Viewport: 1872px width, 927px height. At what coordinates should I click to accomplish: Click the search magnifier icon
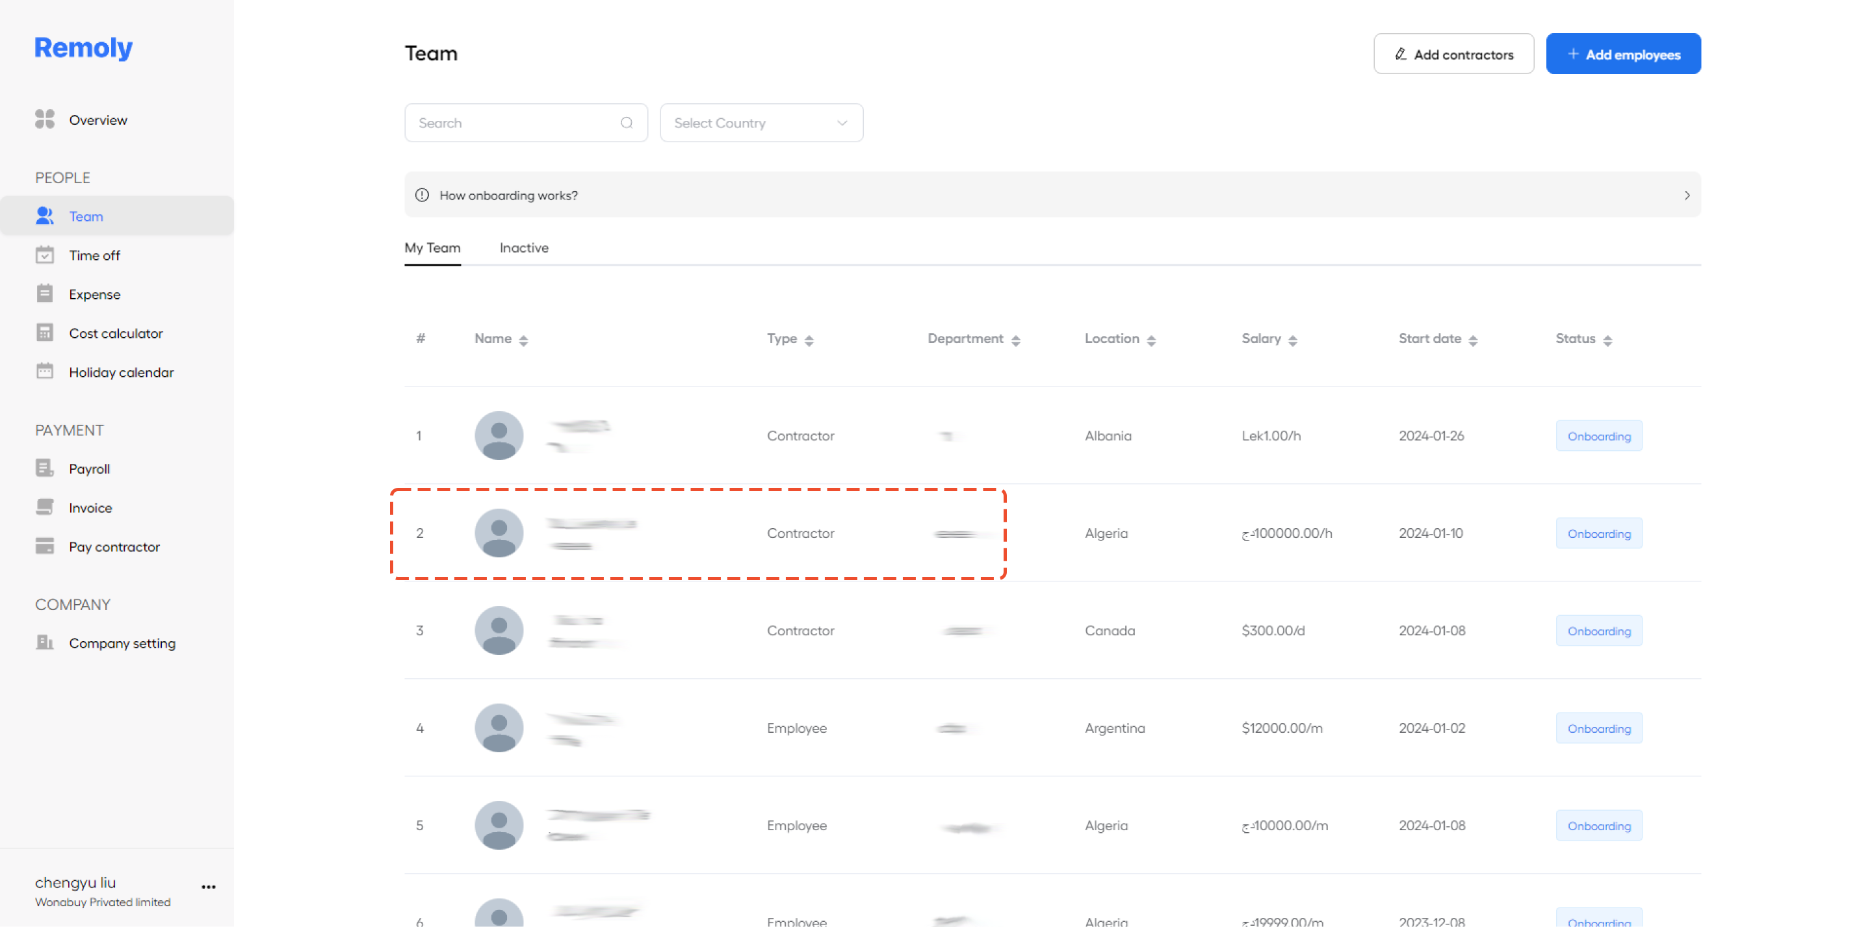coord(627,123)
